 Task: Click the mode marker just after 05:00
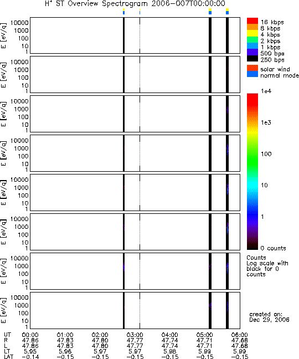[210, 12]
